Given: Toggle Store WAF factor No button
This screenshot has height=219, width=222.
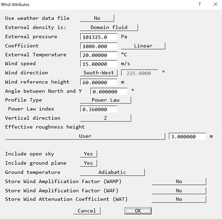Looking at the screenshot, I should coord(179,190).
